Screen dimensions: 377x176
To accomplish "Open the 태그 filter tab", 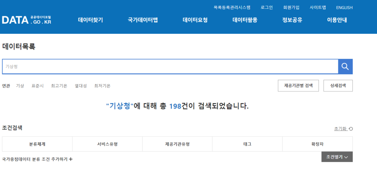I will 247,144.
